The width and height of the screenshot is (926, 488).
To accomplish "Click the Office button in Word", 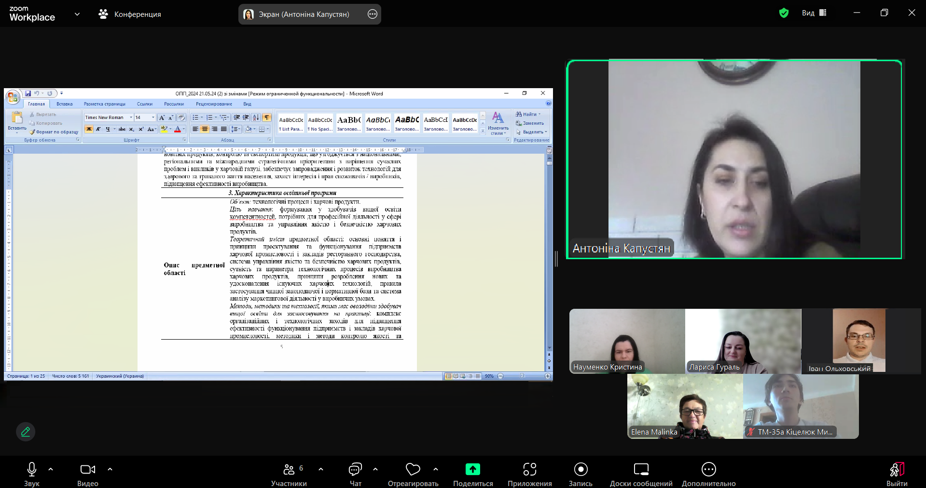I will click(13, 96).
